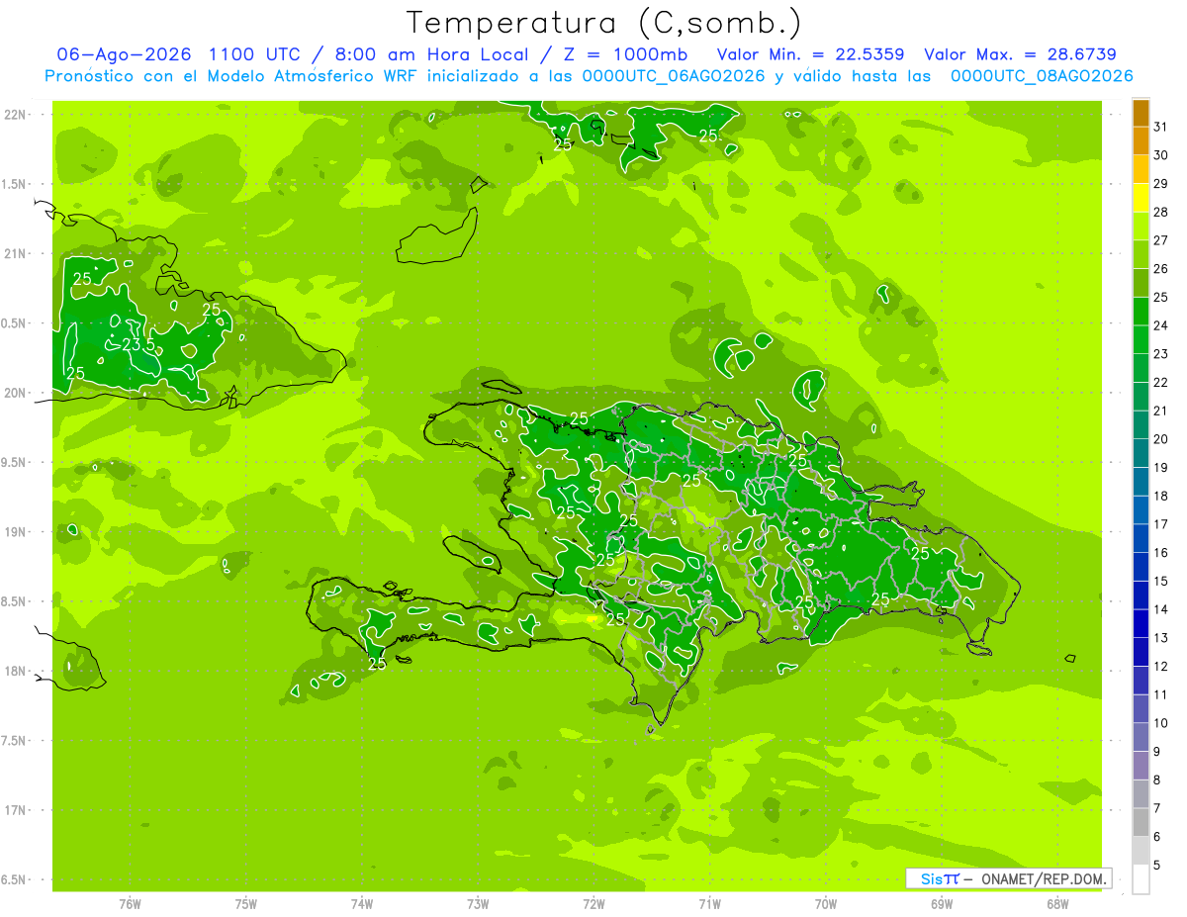Click the purple swatch between 8 and 9
The image size is (1187, 917).
point(1141,766)
